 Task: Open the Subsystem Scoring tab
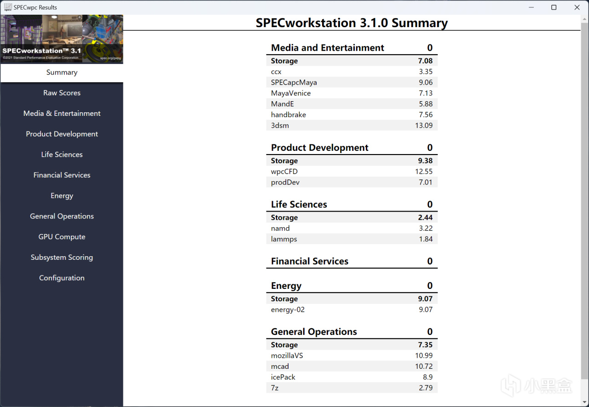[x=62, y=258]
